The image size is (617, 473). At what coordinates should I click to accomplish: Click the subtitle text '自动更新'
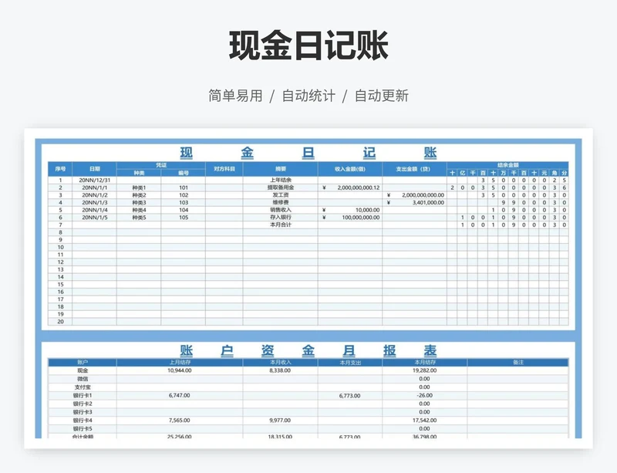tap(382, 96)
